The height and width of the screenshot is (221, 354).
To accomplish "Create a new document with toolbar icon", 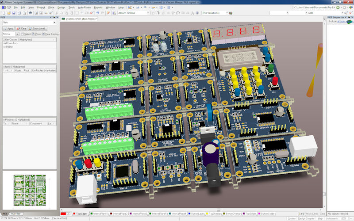I will 4,13.
